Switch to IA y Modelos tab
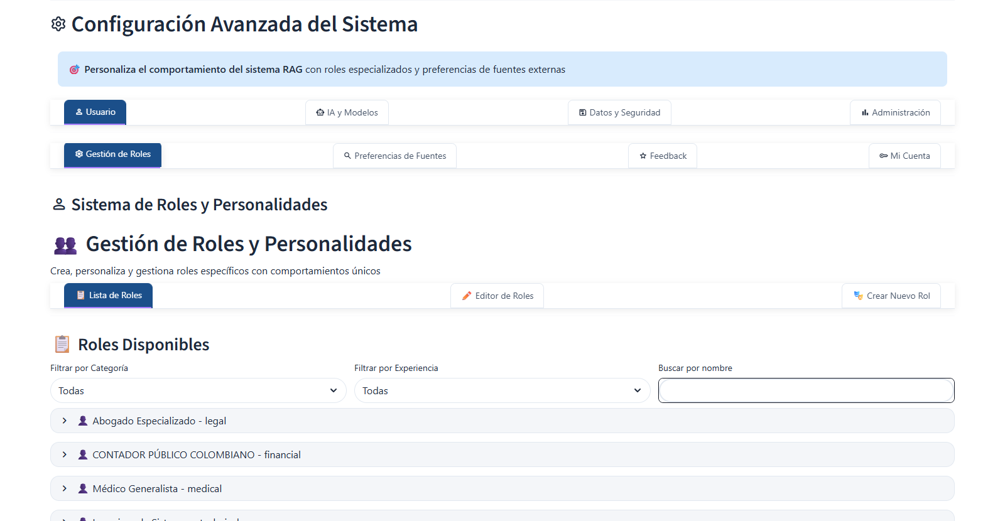The width and height of the screenshot is (1005, 521). (347, 112)
